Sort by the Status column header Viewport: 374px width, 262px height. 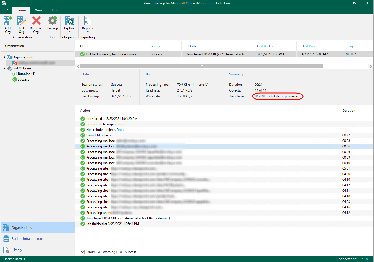coord(164,46)
